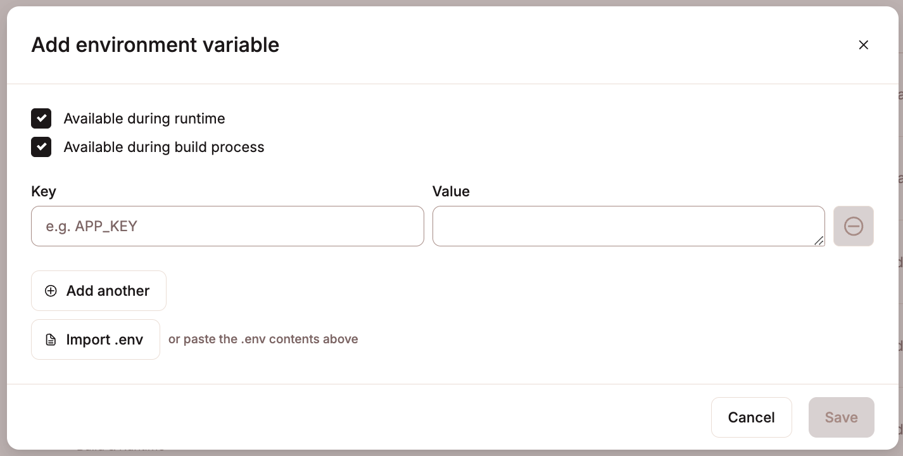Click the minus circle to remove variable row
903x456 pixels.
[x=853, y=225]
